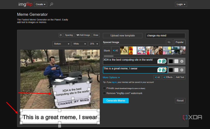Choose the AI template option

pos(116,51)
